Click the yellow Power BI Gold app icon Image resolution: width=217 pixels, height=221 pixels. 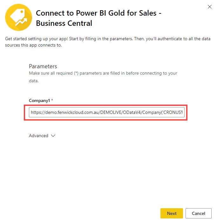coord(18,17)
